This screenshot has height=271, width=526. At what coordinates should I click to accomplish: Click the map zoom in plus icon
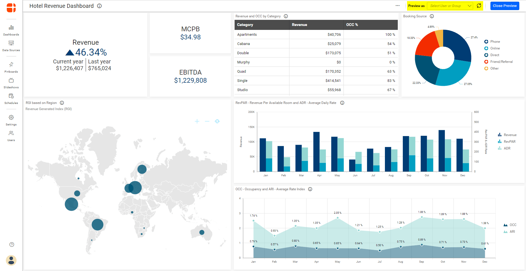tap(197, 121)
